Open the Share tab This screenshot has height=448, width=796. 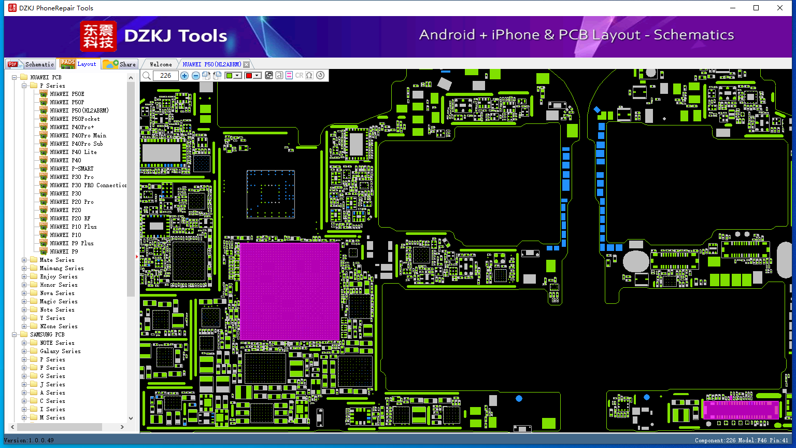[120, 64]
